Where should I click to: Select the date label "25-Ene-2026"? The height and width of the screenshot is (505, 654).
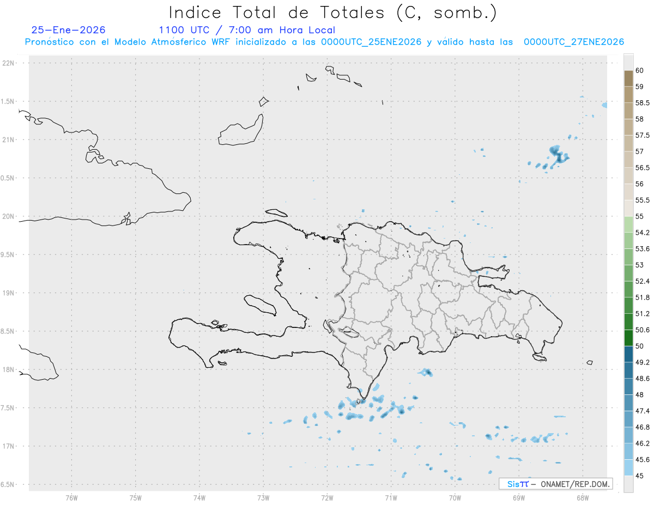coord(69,30)
